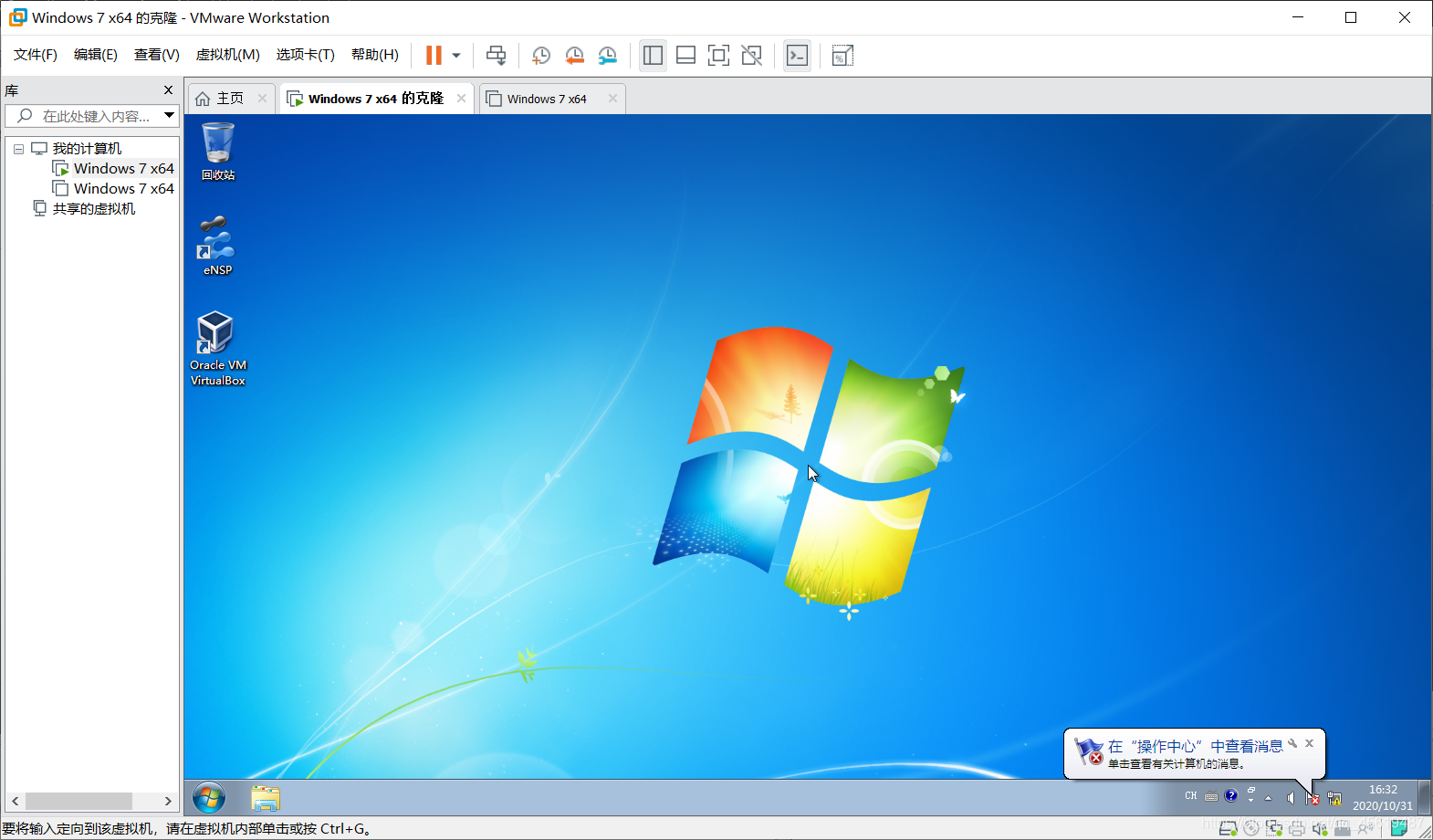Viewport: 1433px width, 840px height.
Task: Open the power options dropdown arrow
Action: [456, 56]
